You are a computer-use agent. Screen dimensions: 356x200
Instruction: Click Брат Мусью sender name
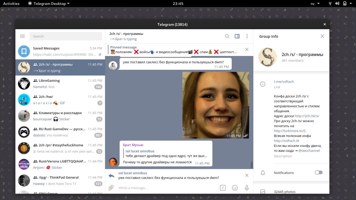pyautogui.click(x=133, y=145)
